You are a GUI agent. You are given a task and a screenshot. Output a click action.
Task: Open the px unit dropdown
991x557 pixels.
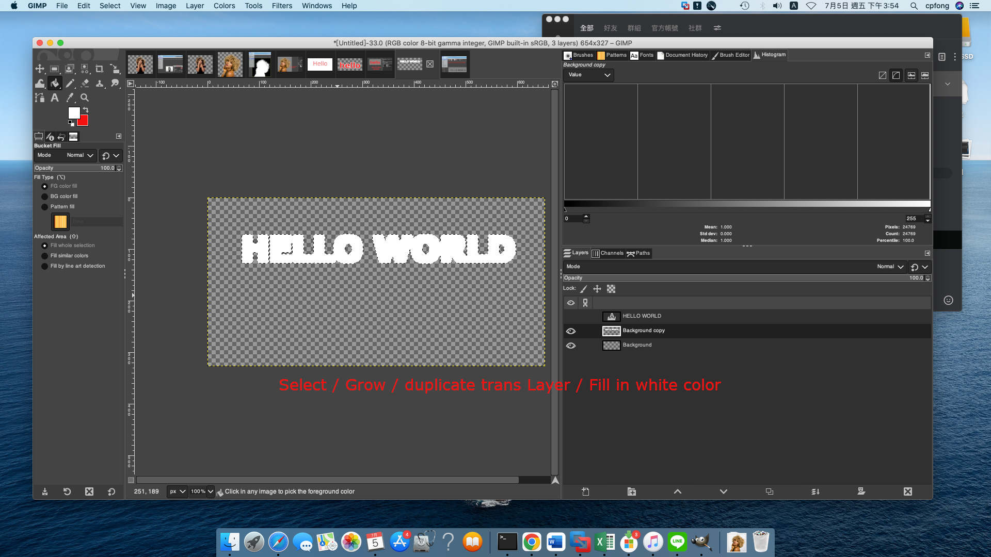click(x=177, y=492)
